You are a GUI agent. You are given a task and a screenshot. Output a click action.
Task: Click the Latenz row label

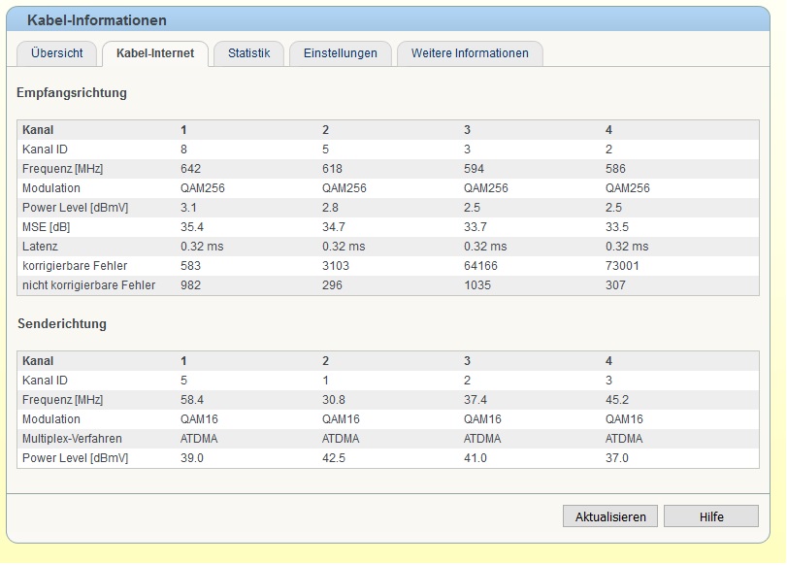point(39,247)
